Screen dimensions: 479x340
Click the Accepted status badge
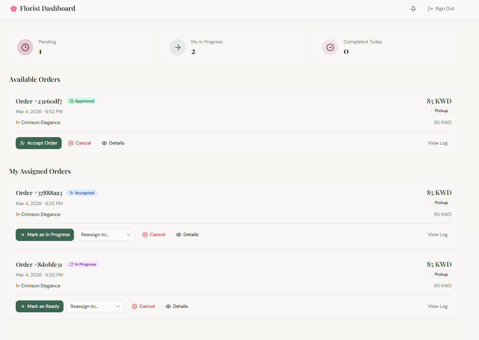pyautogui.click(x=82, y=193)
